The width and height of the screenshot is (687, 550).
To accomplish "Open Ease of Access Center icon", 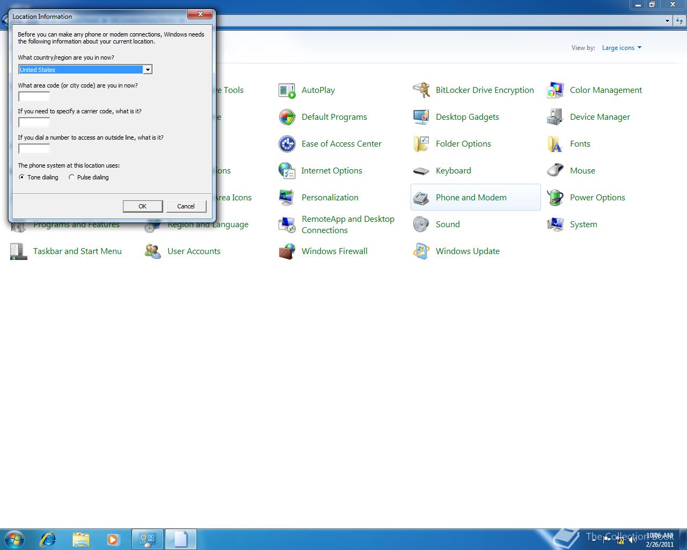I will [x=287, y=144].
